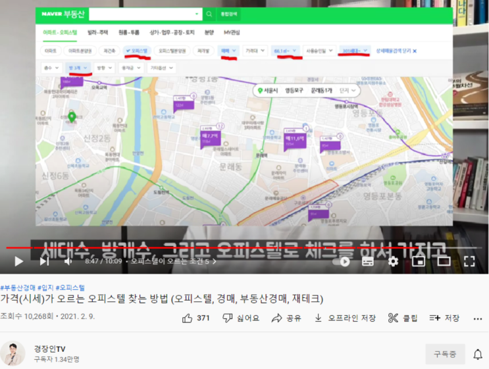Enter fullscreen mode
Image resolution: width=489 pixels, height=369 pixels.
[x=469, y=261]
